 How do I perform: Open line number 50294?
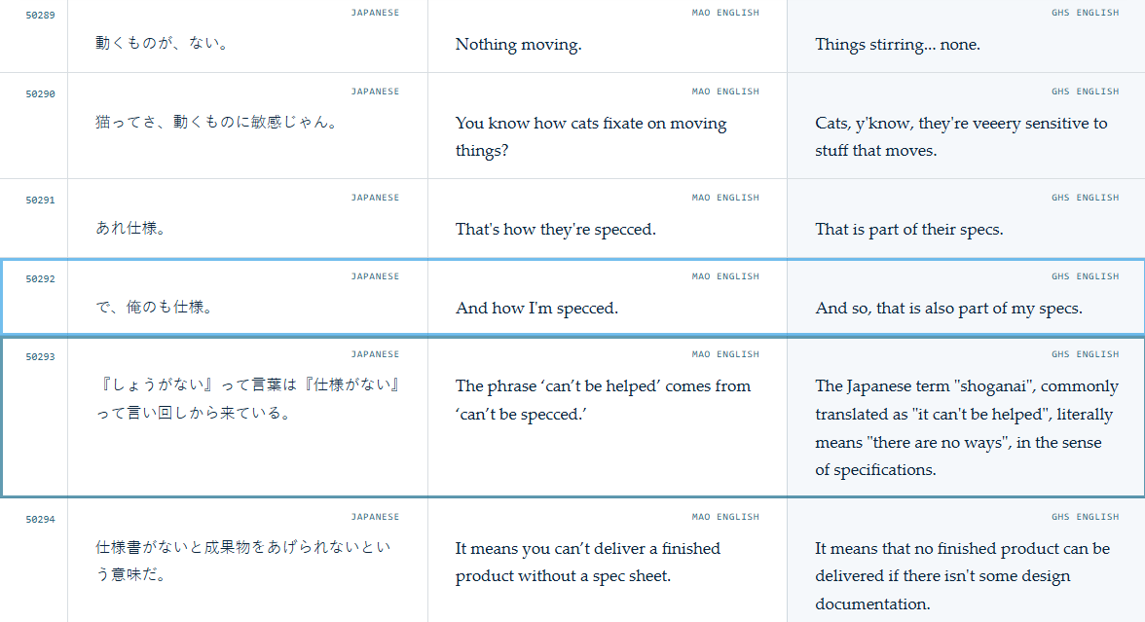40,520
